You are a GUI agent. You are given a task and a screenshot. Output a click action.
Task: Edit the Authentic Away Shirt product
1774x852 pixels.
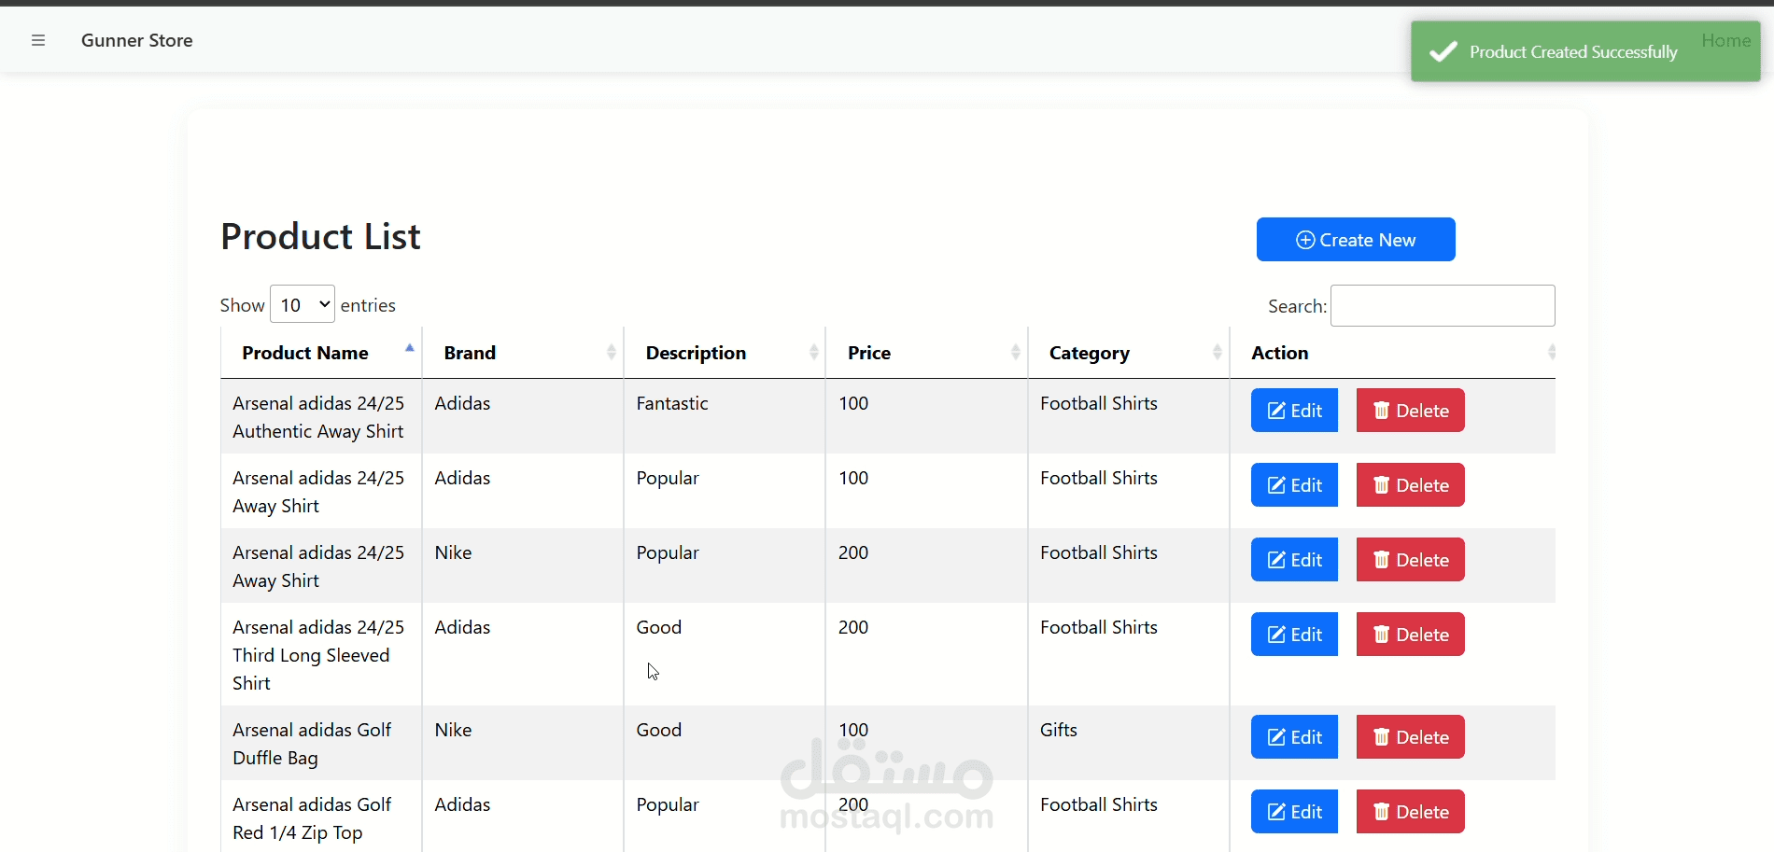coord(1294,411)
